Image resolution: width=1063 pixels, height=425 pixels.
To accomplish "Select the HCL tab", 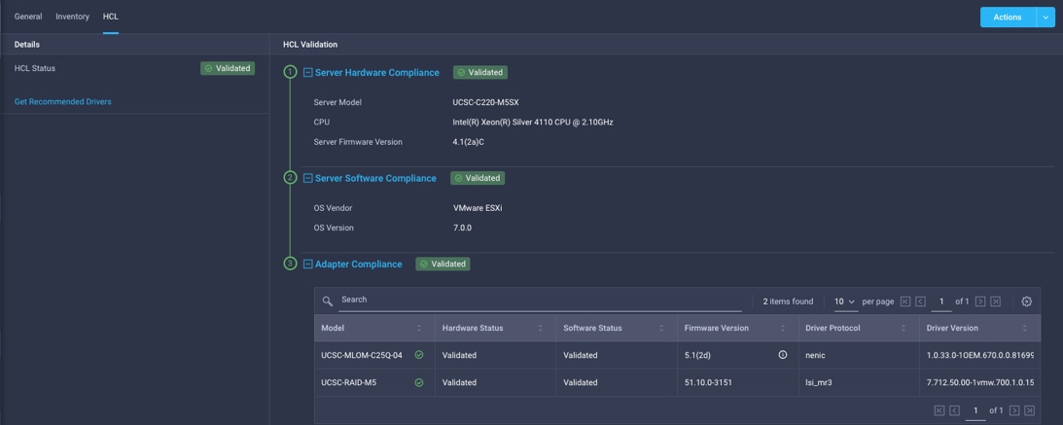I will point(111,17).
